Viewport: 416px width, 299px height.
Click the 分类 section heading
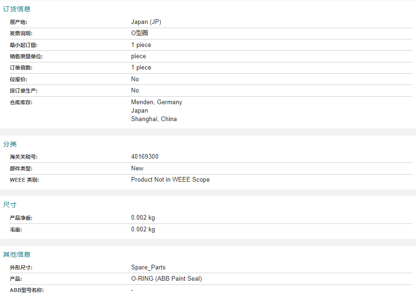coord(10,144)
